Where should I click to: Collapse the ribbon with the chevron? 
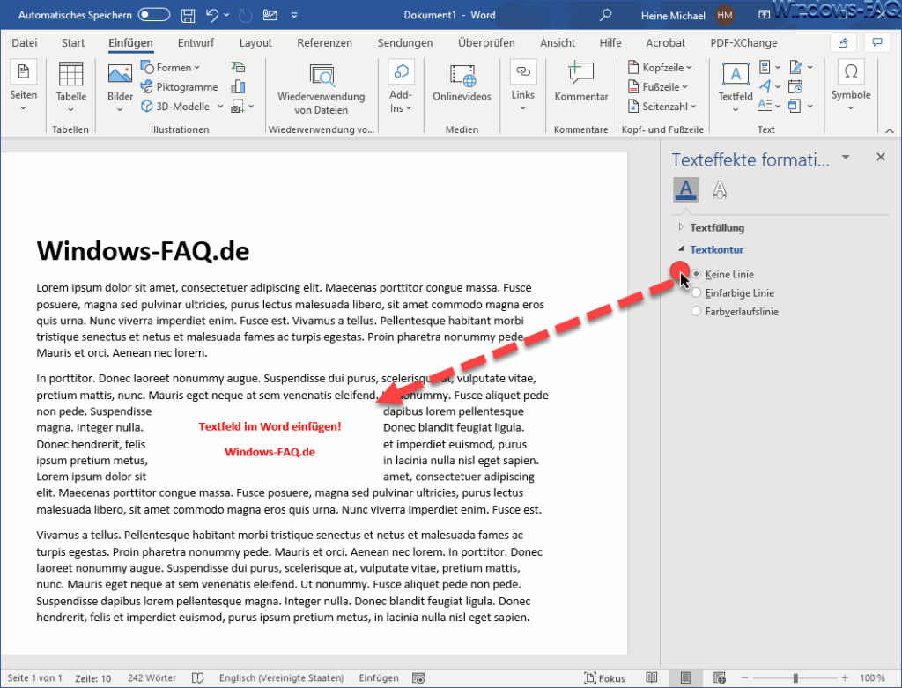tap(890, 130)
